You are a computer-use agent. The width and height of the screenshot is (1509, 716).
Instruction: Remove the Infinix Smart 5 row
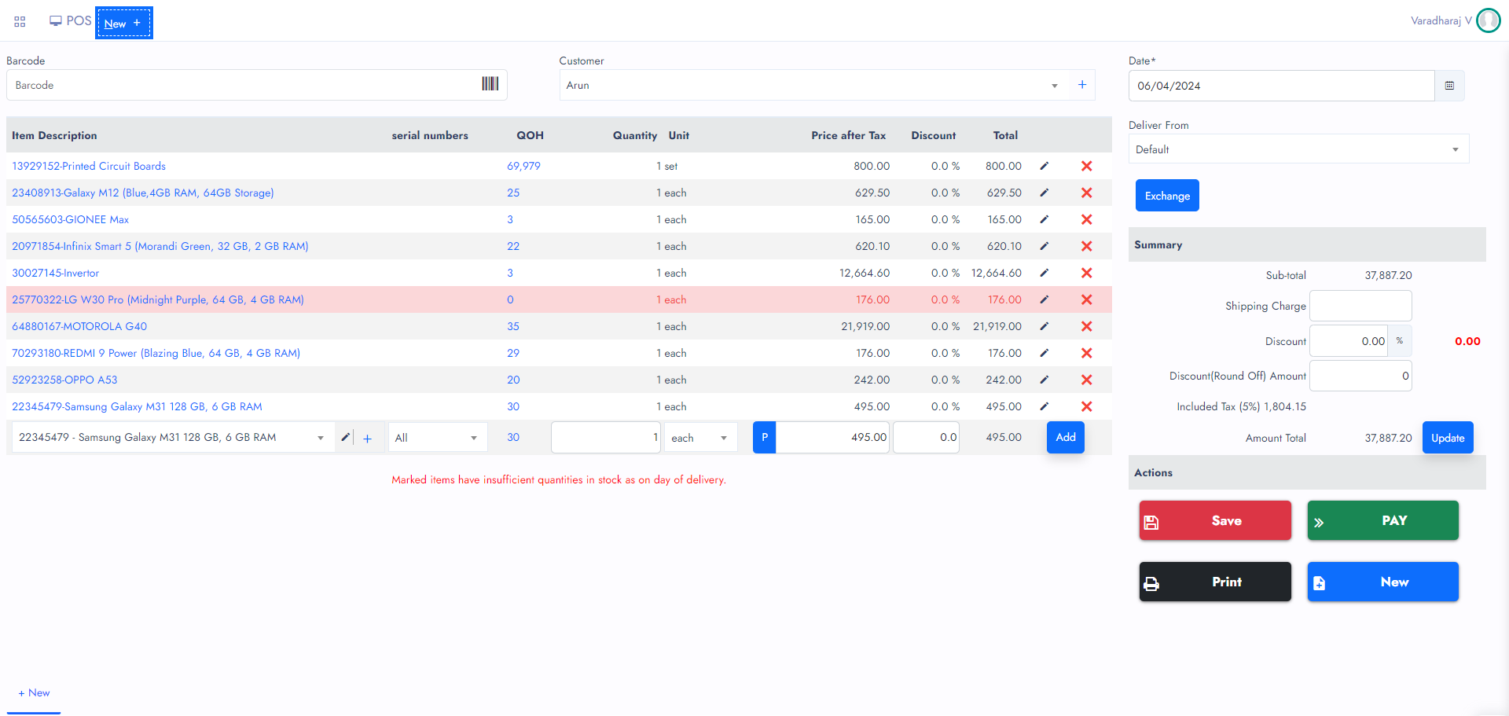(x=1086, y=246)
